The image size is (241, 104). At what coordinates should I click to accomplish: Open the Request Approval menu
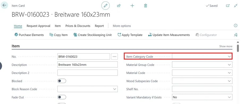coord(39,26)
